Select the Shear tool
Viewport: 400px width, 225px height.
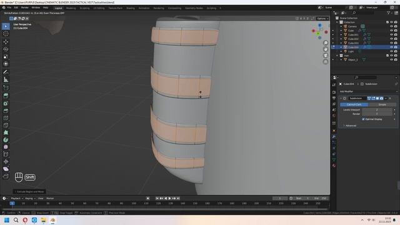tap(6, 169)
